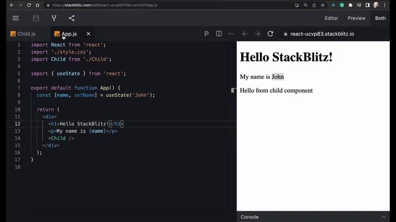Screen dimensions: 396x222
Task: Open the Chrome three-dot menu
Action: click(x=385, y=5)
